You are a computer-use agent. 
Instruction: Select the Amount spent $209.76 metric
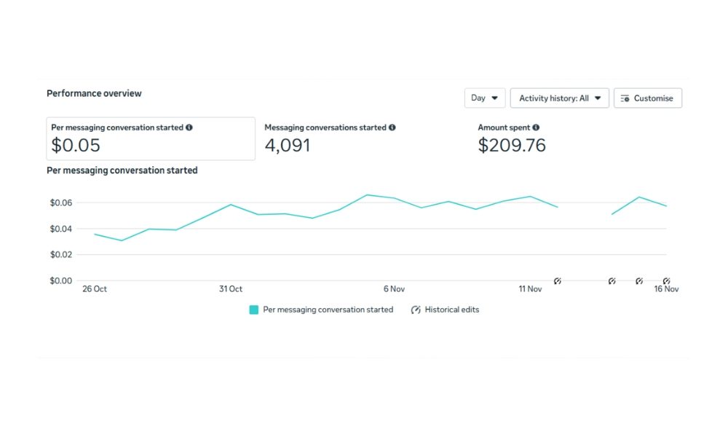pos(512,138)
